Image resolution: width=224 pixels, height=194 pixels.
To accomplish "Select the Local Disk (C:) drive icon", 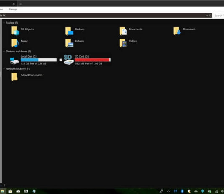I will tap(15, 60).
